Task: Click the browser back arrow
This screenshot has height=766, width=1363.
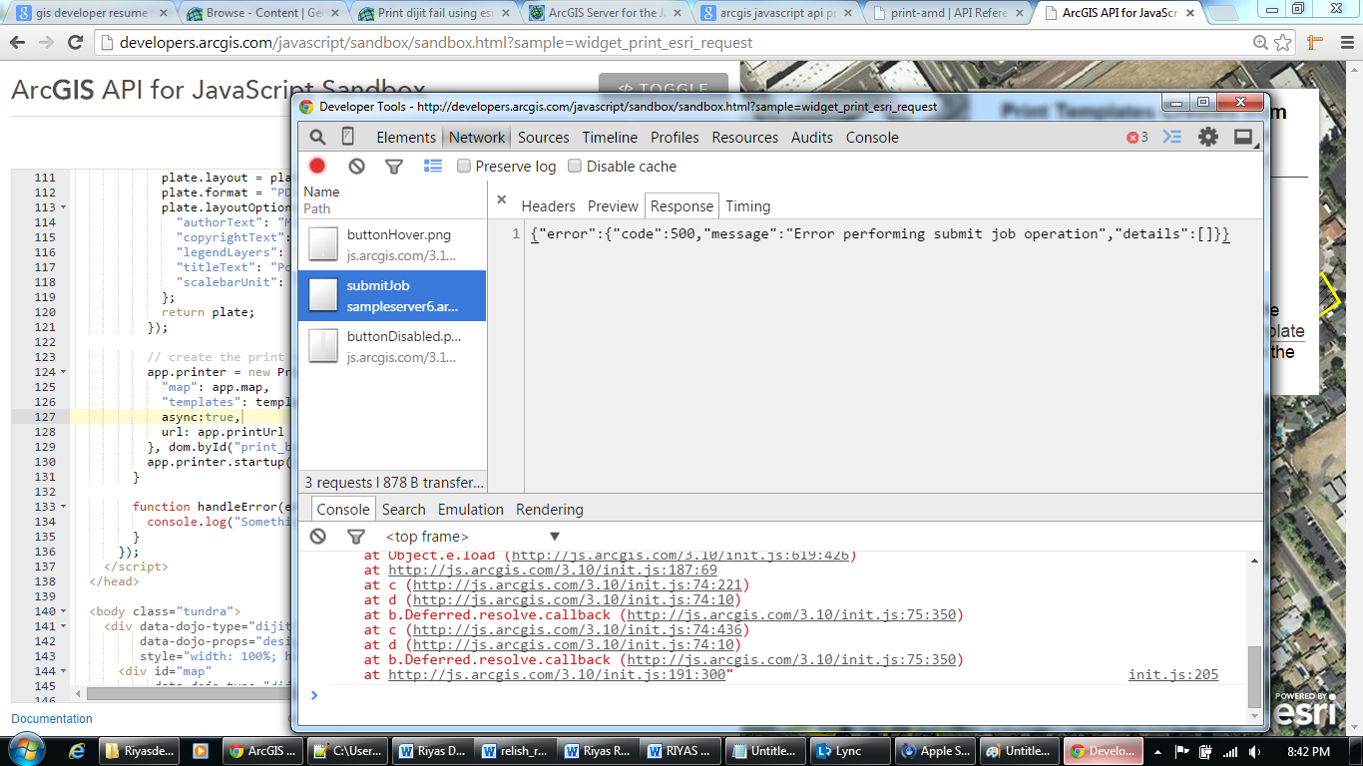Action: (x=18, y=43)
